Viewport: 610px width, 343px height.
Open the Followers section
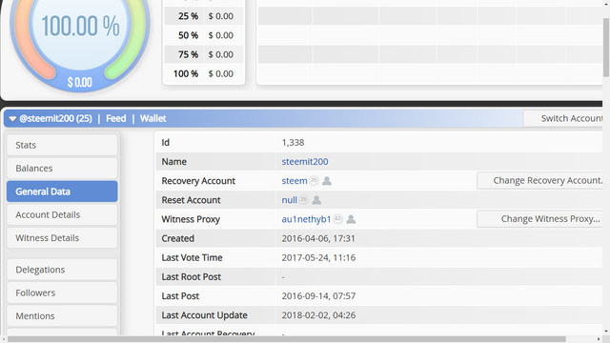click(x=62, y=293)
